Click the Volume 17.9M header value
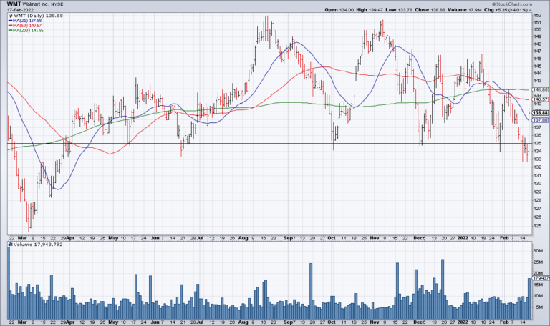The image size is (550, 326). [464, 10]
